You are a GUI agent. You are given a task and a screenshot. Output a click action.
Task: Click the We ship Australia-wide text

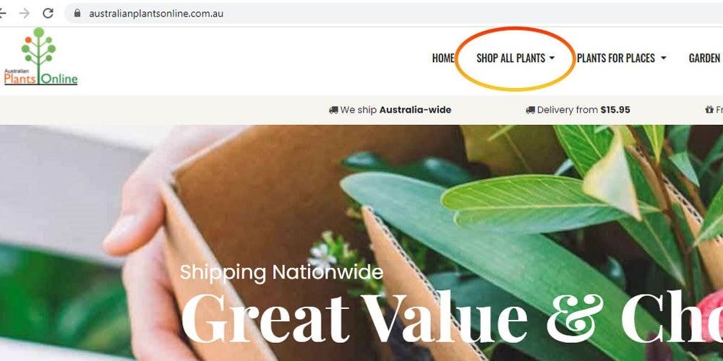tap(395, 110)
